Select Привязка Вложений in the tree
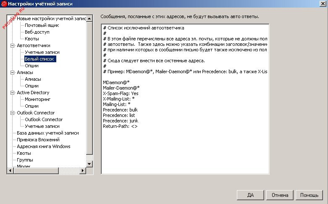 tap(38, 140)
